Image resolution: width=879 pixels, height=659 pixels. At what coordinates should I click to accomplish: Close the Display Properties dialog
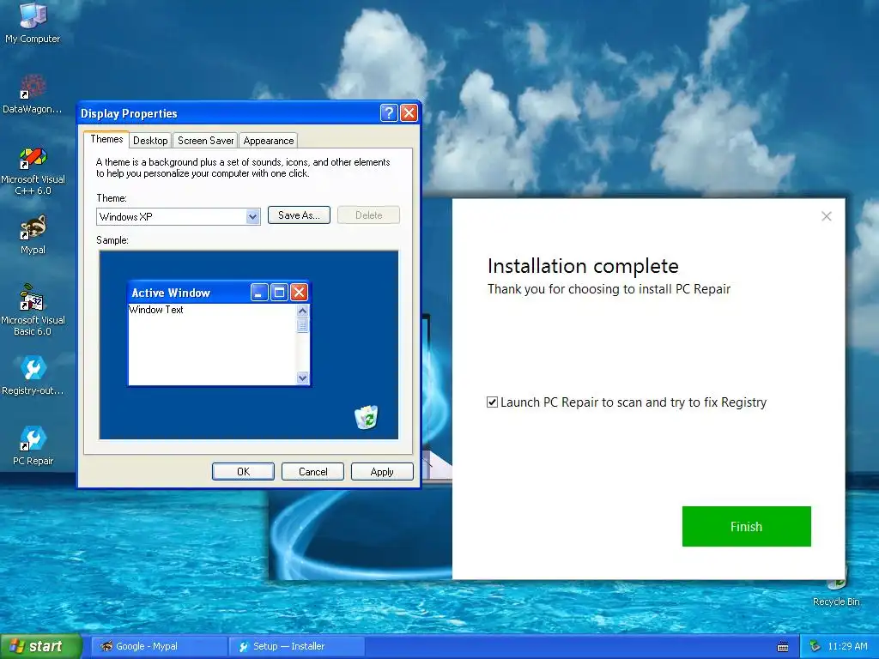click(409, 113)
